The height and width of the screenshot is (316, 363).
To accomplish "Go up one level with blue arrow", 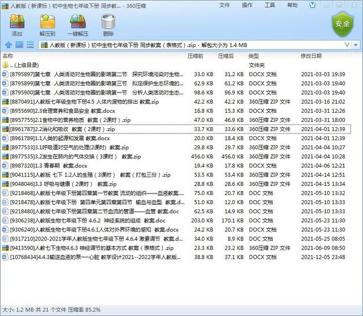I will (9, 45).
